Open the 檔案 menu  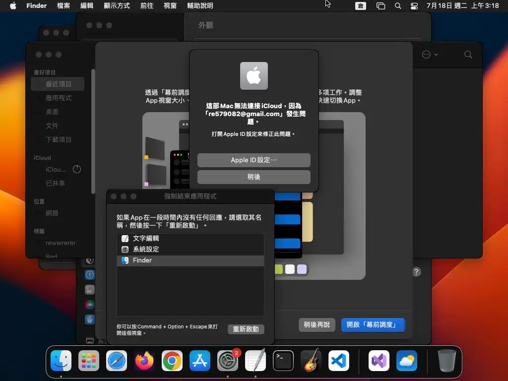tap(63, 5)
